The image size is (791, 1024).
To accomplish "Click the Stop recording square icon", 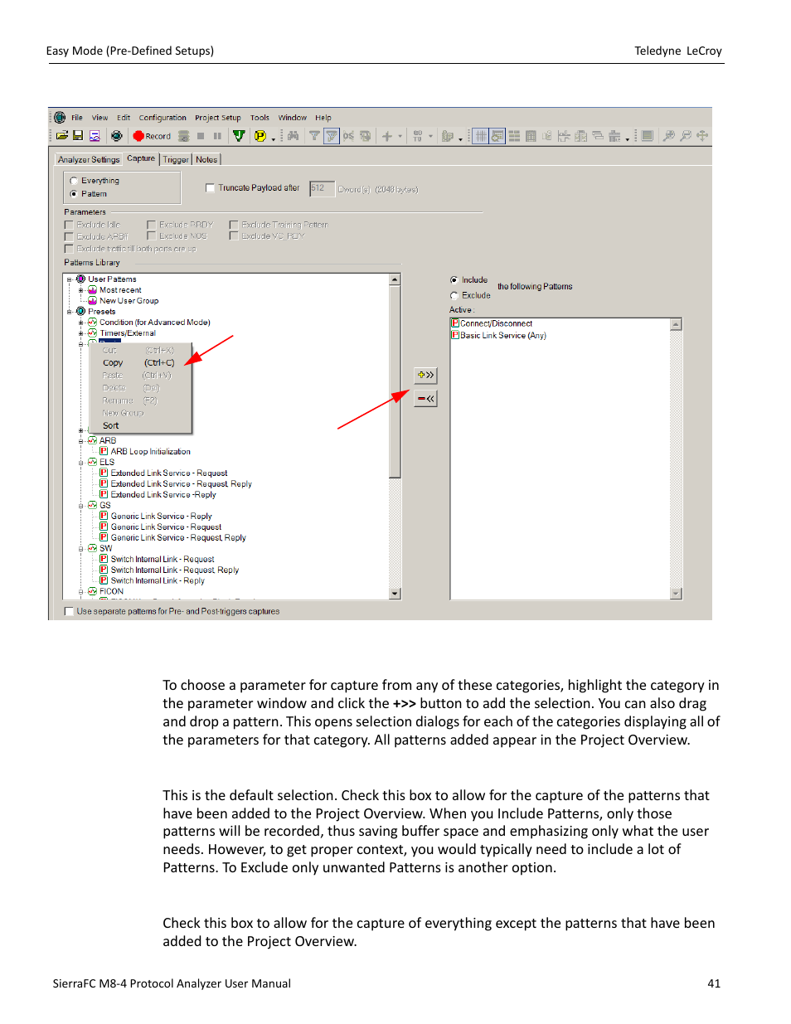I will 201,136.
